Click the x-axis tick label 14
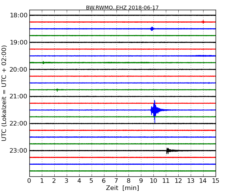Viewport: 245px width, 196px height. click(203, 181)
